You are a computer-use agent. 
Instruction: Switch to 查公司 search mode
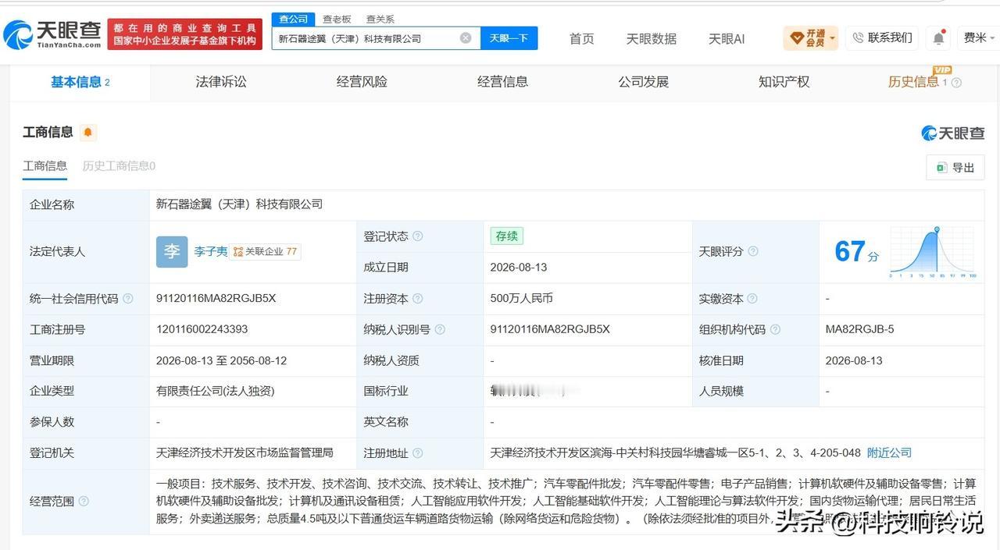pos(294,19)
